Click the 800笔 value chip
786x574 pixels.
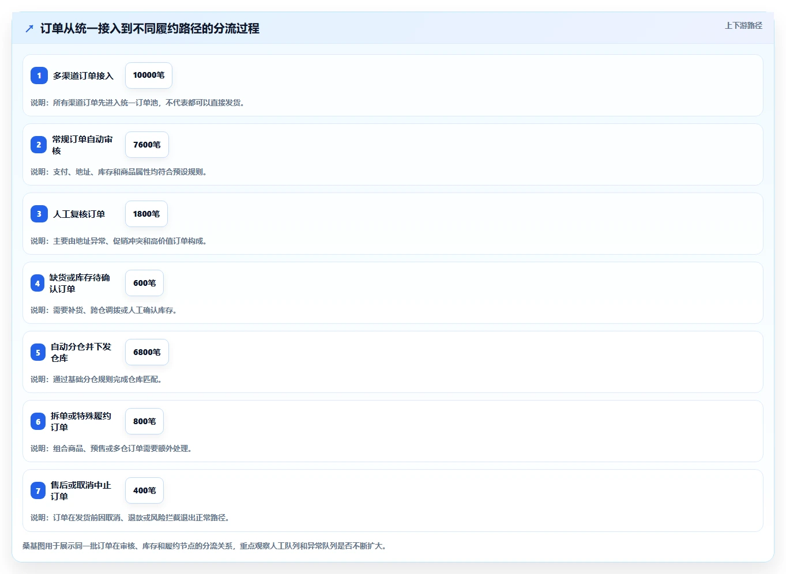coord(144,421)
